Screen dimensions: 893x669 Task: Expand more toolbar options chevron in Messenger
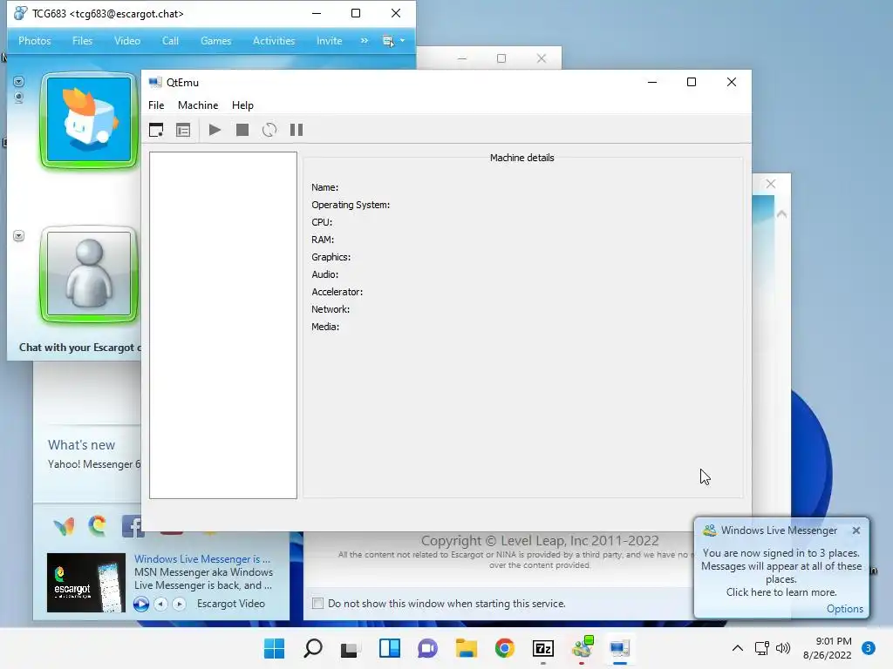364,41
